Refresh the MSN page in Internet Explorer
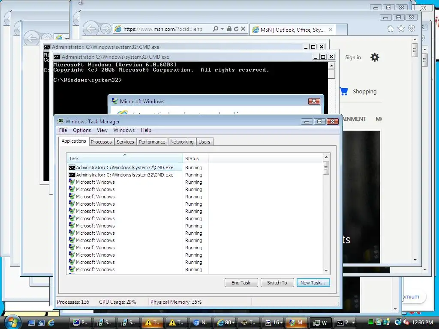 point(236,29)
